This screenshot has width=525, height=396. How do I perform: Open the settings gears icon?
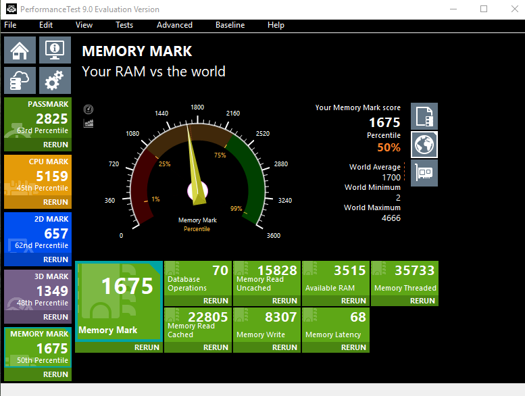[x=55, y=80]
